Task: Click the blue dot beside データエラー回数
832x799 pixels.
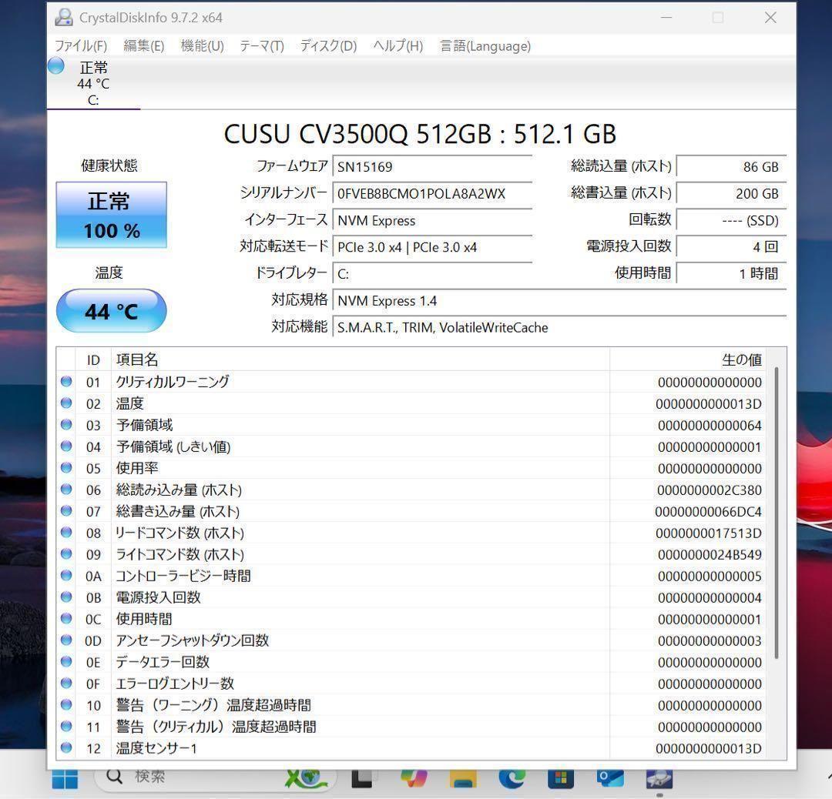Action: 66,662
